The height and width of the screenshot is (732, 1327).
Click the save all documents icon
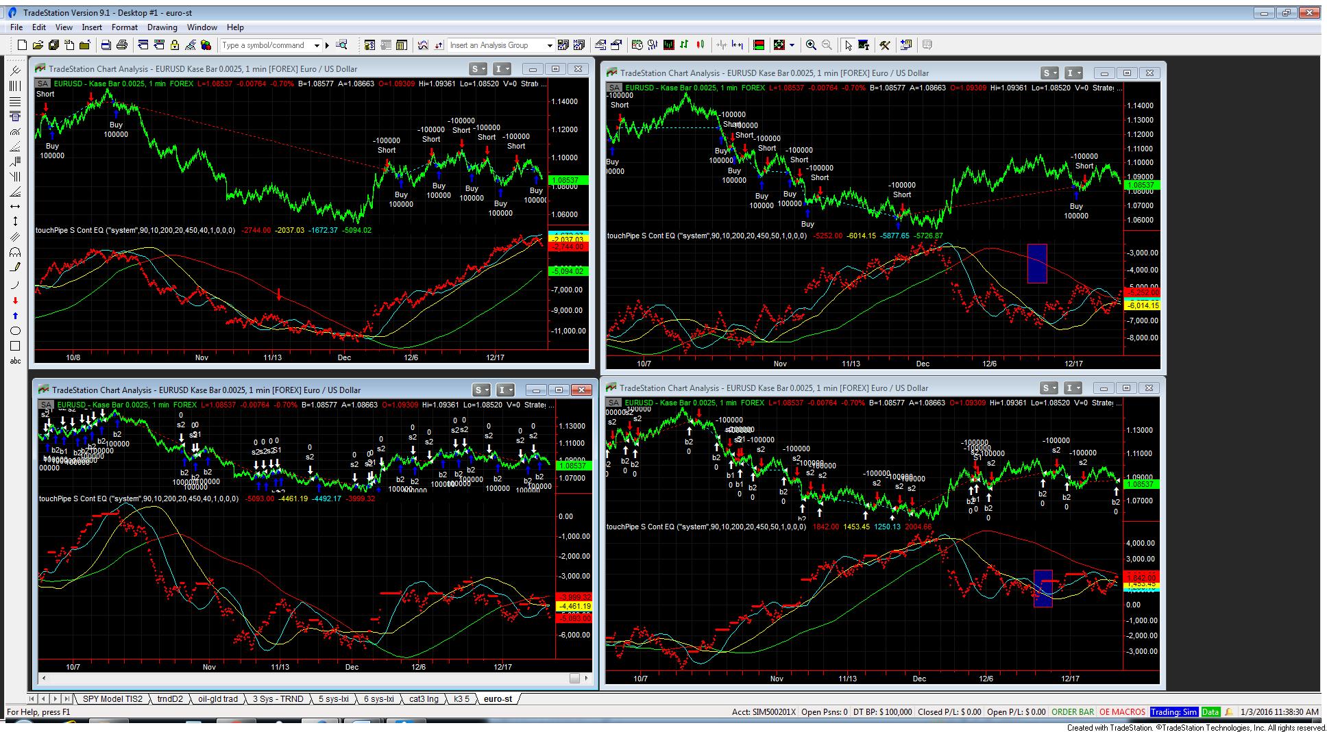[53, 45]
